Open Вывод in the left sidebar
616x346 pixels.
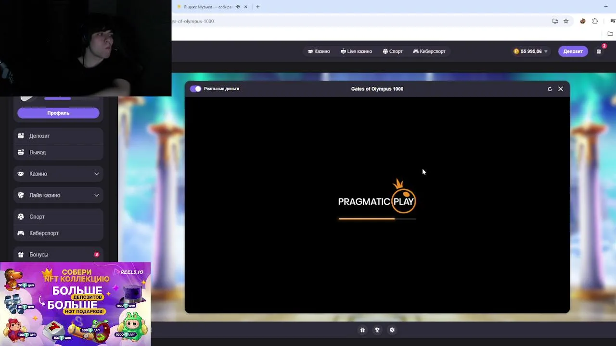pos(58,152)
